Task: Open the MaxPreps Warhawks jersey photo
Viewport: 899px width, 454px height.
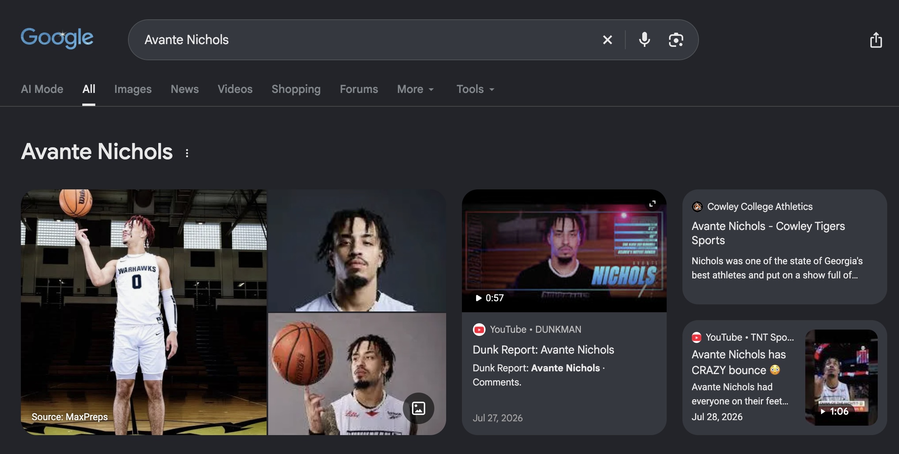Action: tap(144, 312)
